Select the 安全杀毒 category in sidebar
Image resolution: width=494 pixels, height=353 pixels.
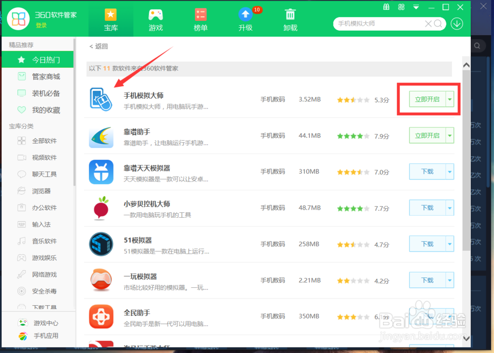[x=43, y=291]
